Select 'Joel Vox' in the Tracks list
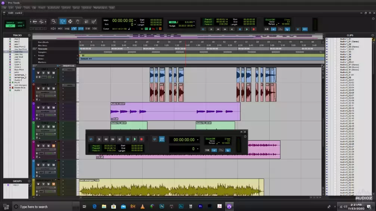 click(x=18, y=52)
